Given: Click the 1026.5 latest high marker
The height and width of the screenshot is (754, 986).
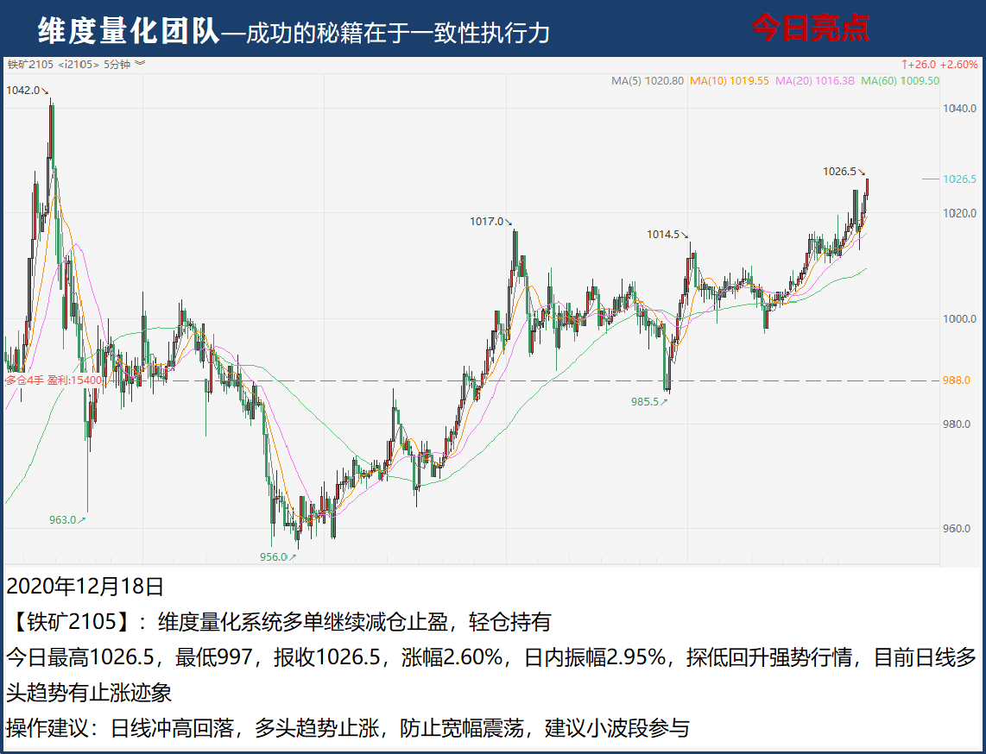Looking at the screenshot, I should tap(840, 172).
